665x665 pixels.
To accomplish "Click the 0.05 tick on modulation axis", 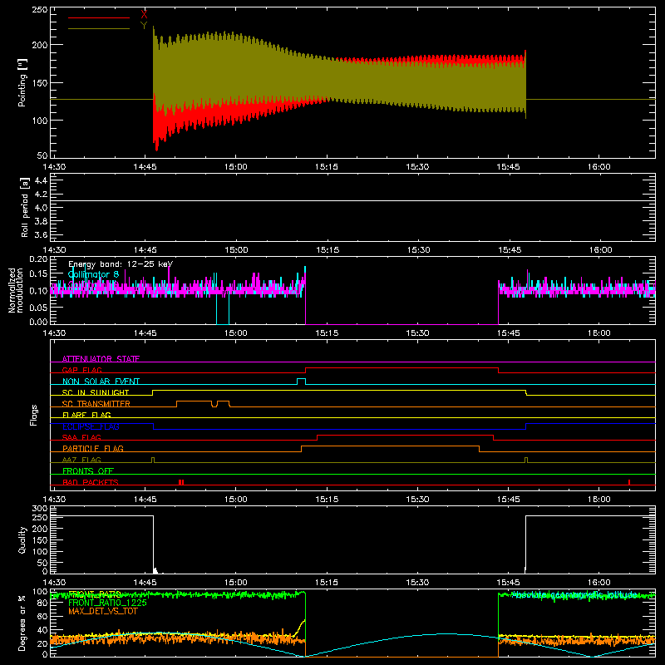I will tap(38, 307).
